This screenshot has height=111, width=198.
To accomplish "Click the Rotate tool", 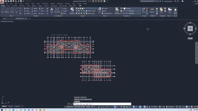I will tap(34, 8).
